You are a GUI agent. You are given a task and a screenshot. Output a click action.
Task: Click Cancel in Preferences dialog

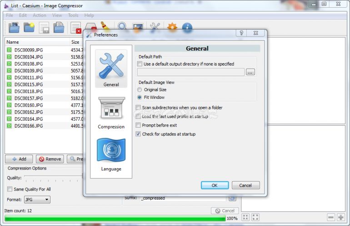[245, 185]
